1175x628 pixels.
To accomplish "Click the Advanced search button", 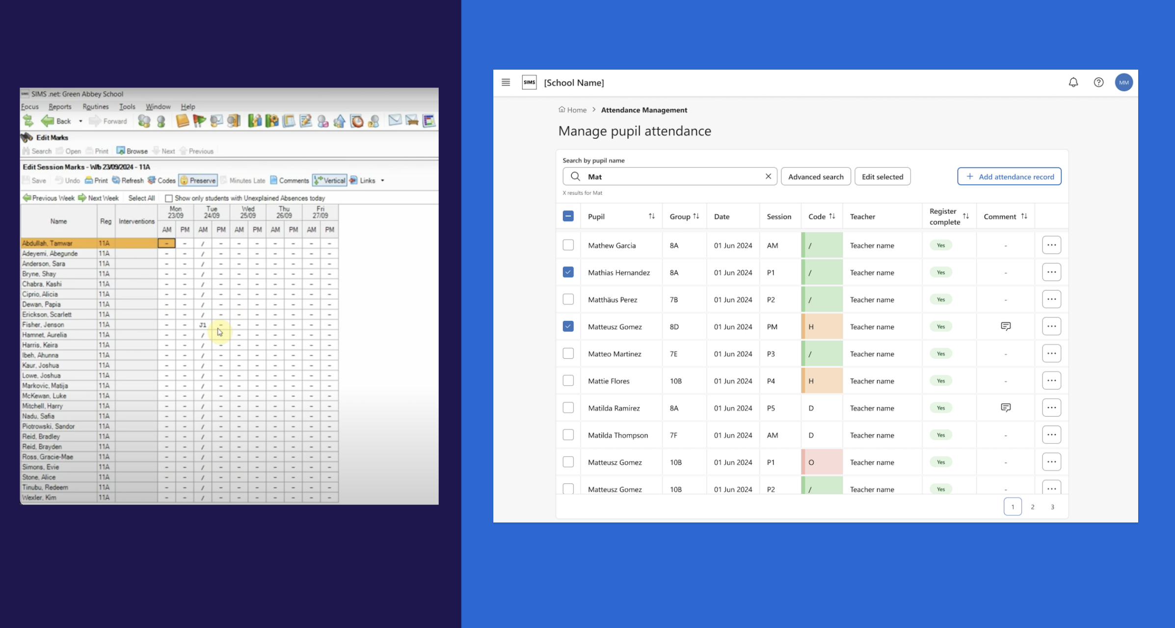I will [x=815, y=177].
